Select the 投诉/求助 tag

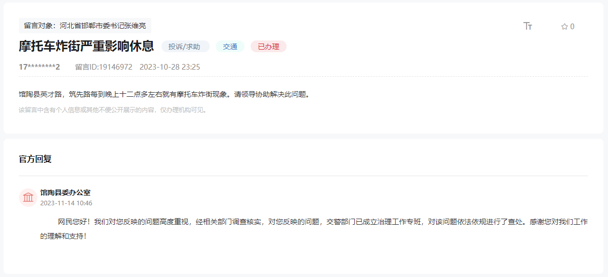coord(186,47)
